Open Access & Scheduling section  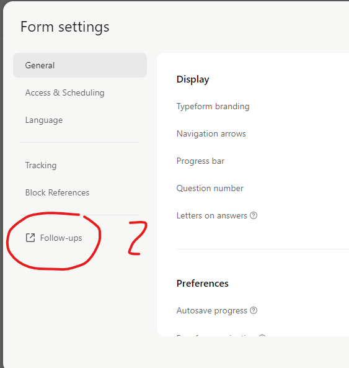[65, 92]
